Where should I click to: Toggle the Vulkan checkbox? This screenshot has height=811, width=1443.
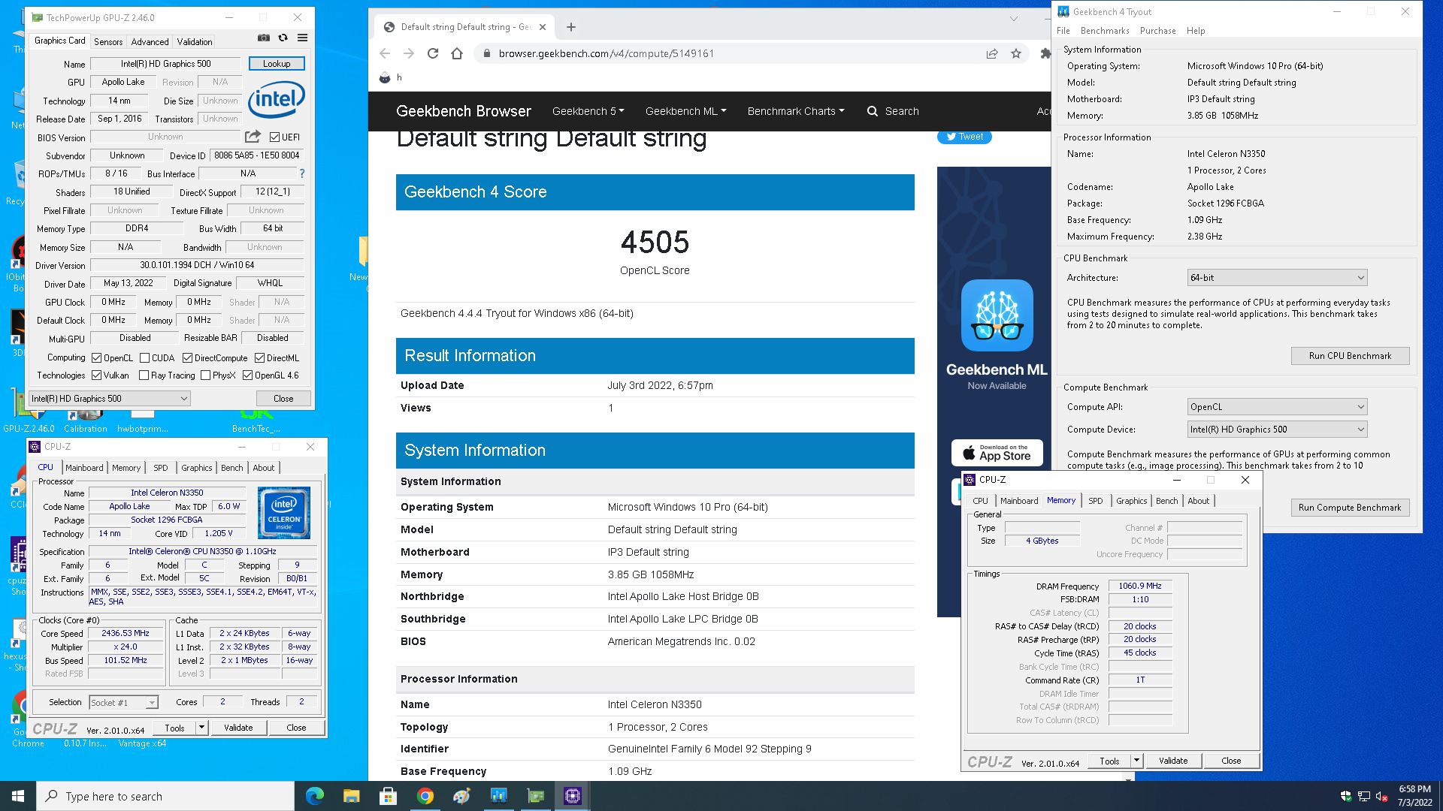click(x=96, y=375)
